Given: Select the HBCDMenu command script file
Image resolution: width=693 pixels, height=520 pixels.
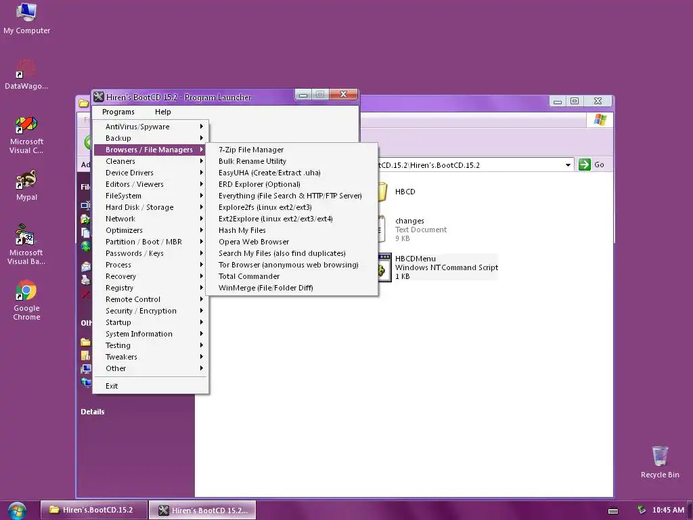Looking at the screenshot, I should click(x=438, y=267).
